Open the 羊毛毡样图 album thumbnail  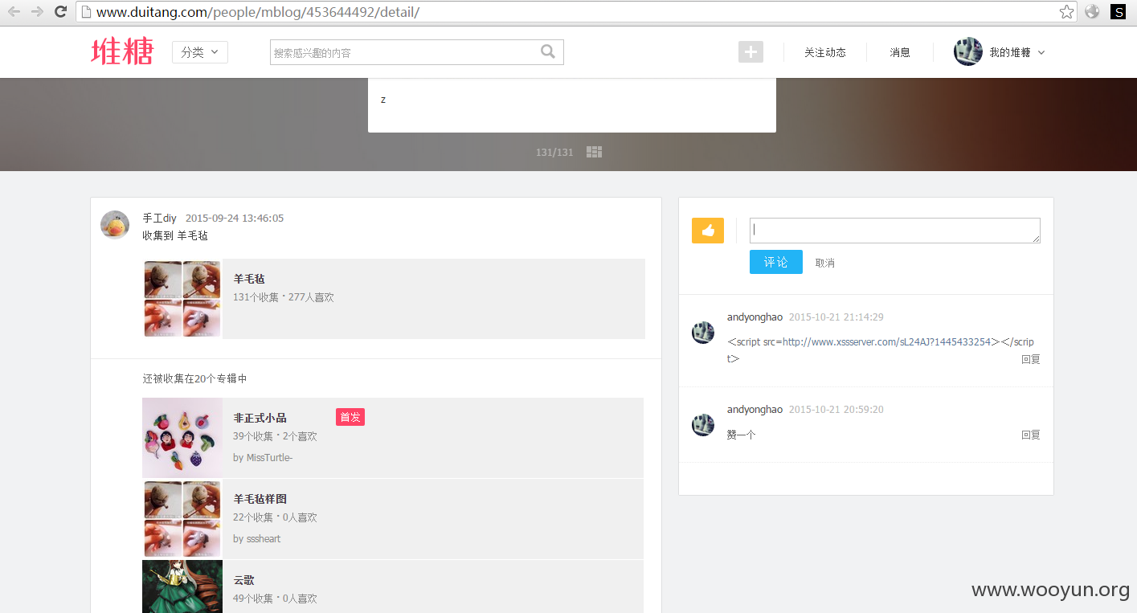click(x=182, y=519)
